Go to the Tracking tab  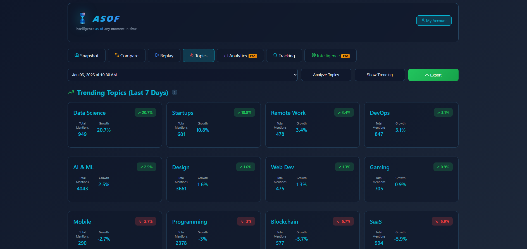(x=284, y=56)
